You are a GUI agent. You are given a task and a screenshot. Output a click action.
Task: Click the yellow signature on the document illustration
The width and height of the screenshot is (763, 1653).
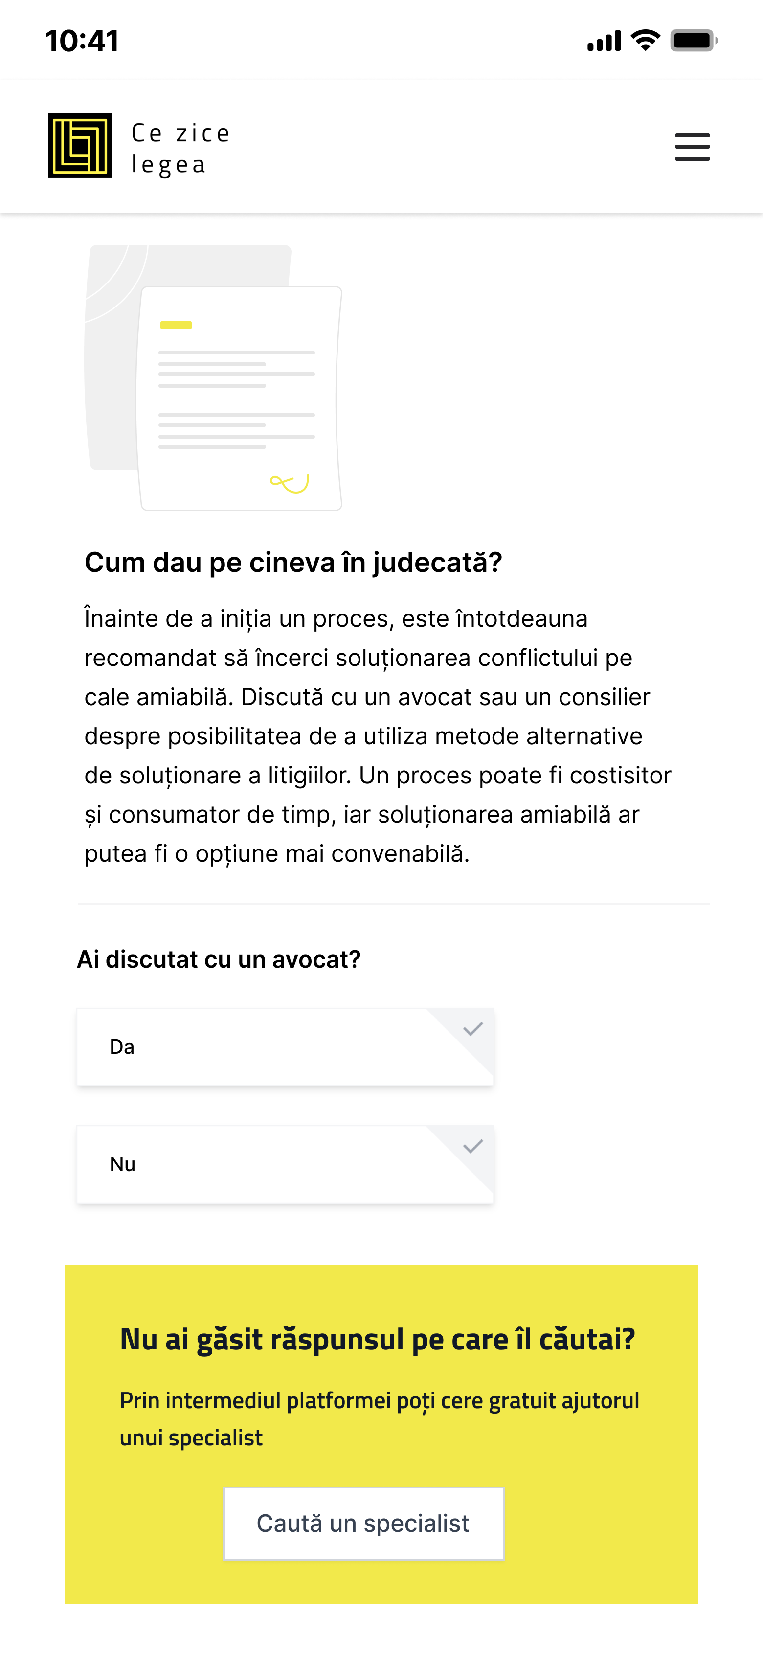(290, 483)
